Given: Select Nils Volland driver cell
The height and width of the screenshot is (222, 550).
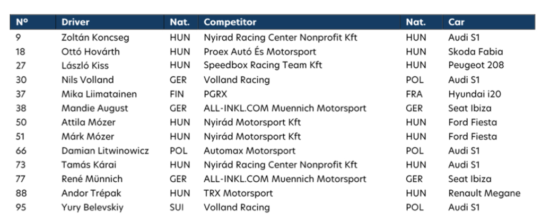Looking at the screenshot, I should tap(88, 80).
